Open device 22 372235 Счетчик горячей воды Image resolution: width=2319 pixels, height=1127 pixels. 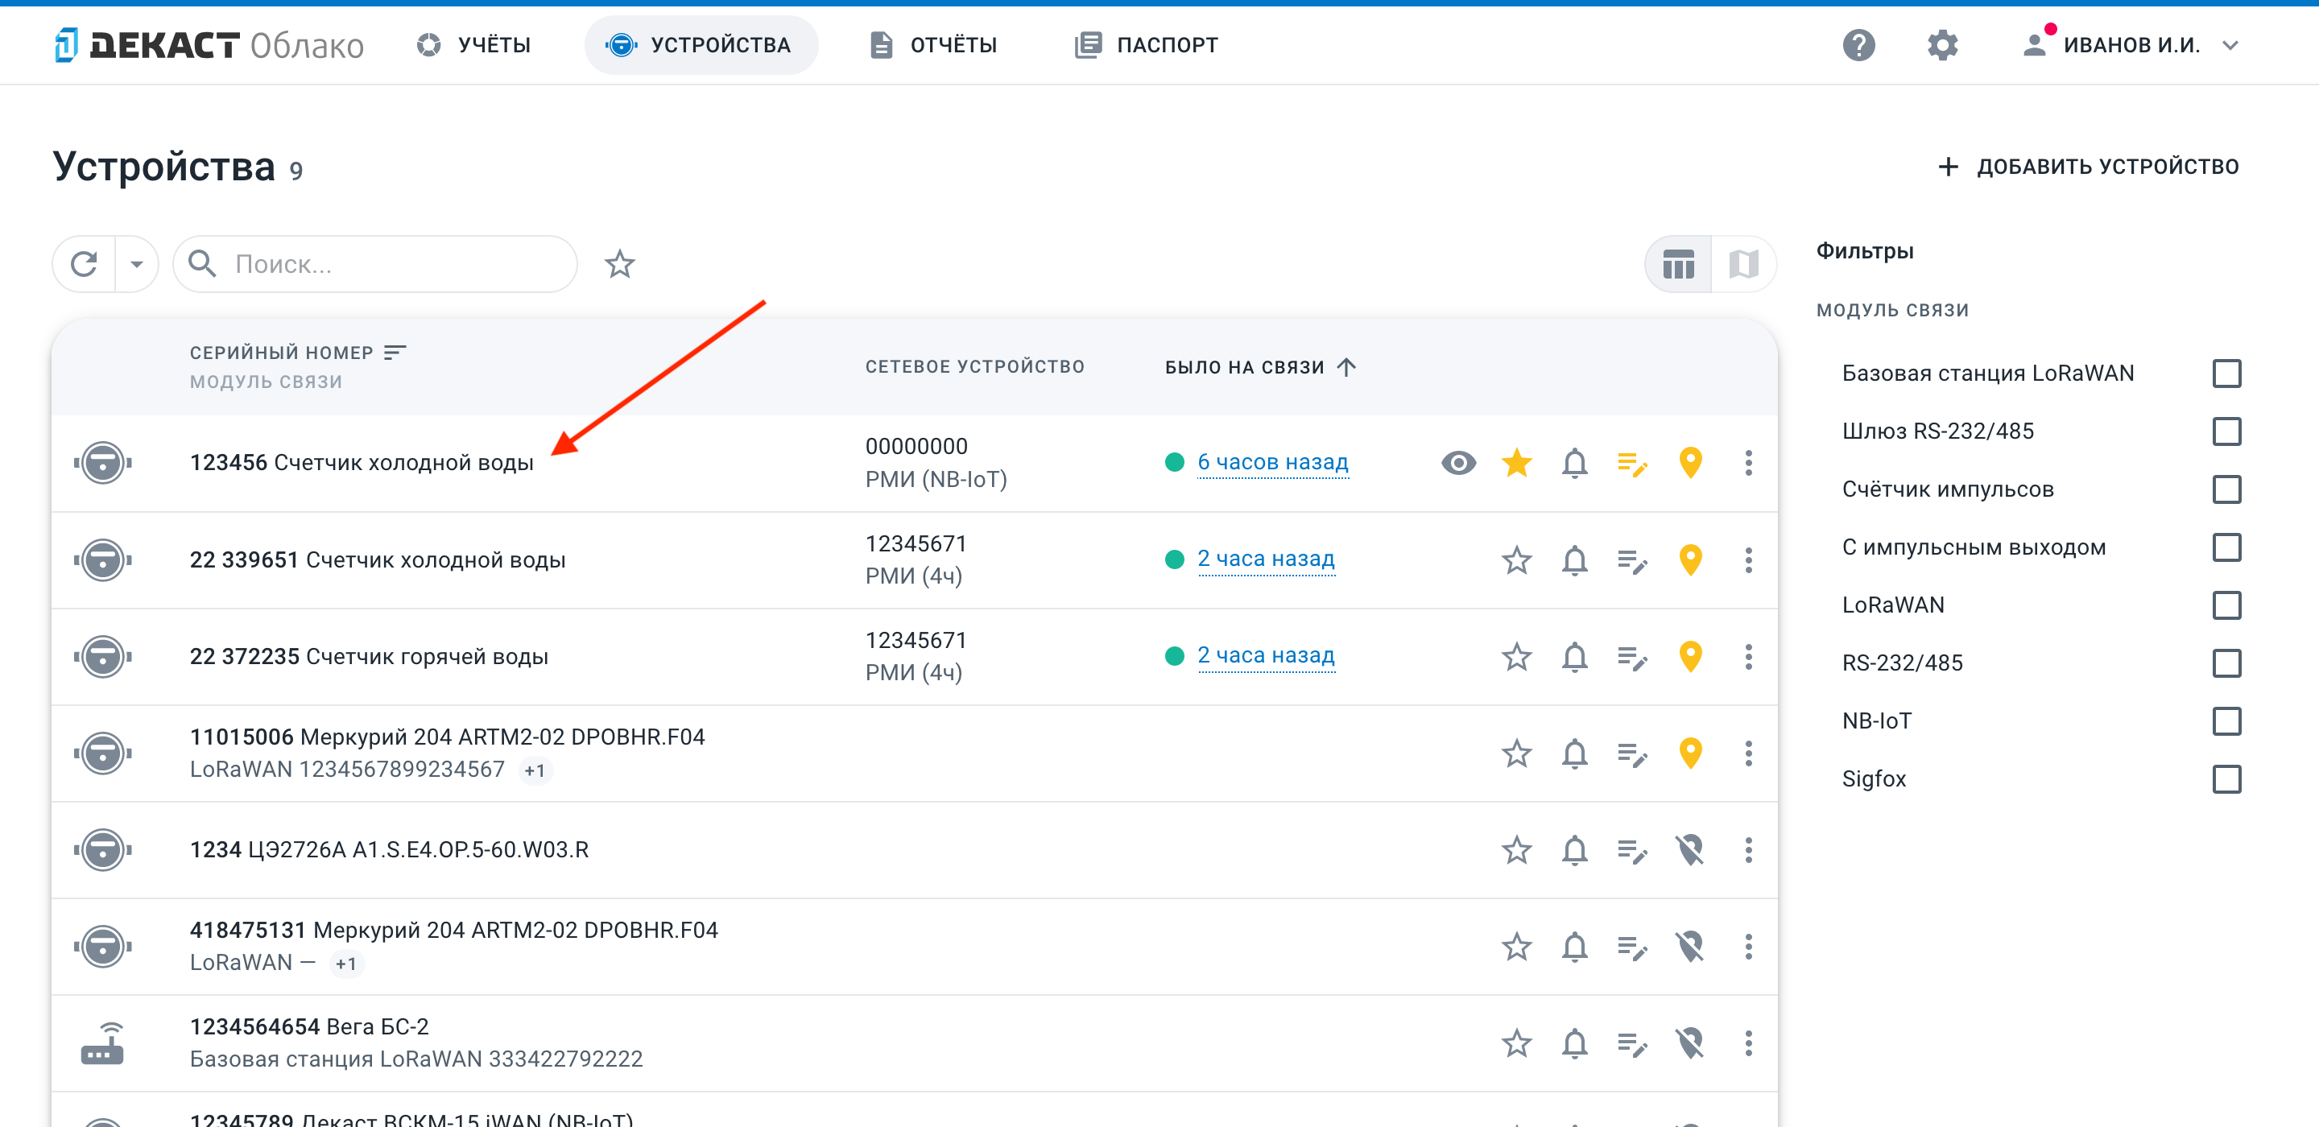coord(368,656)
